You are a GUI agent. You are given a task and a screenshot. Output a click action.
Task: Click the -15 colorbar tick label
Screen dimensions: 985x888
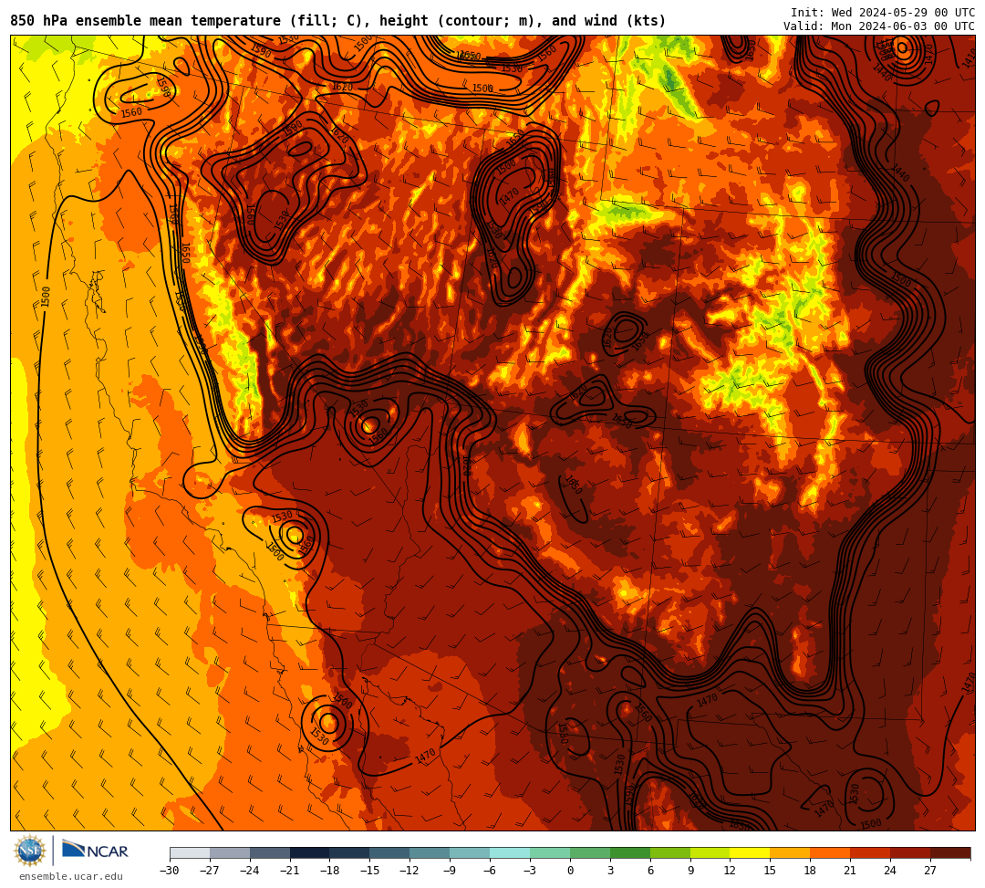click(x=370, y=871)
